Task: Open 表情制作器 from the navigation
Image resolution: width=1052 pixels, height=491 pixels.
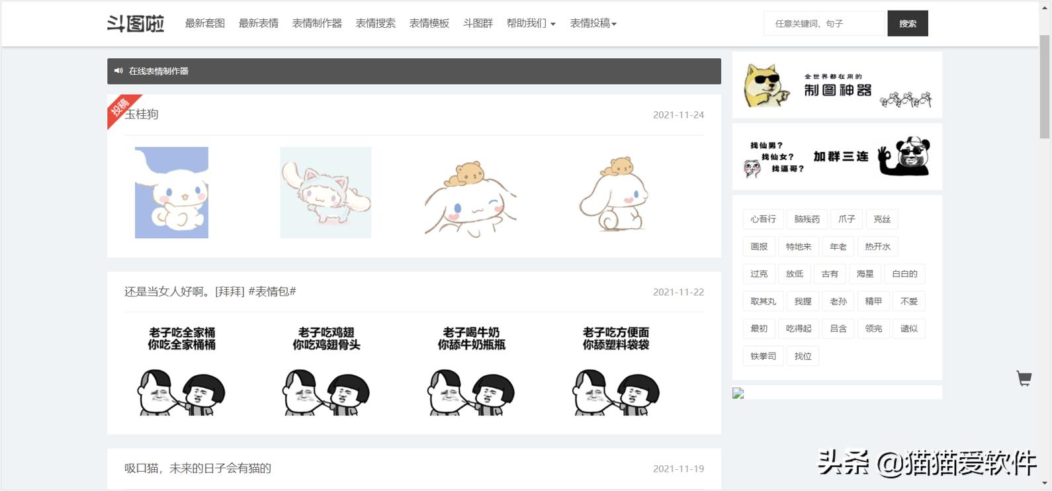Action: point(317,23)
